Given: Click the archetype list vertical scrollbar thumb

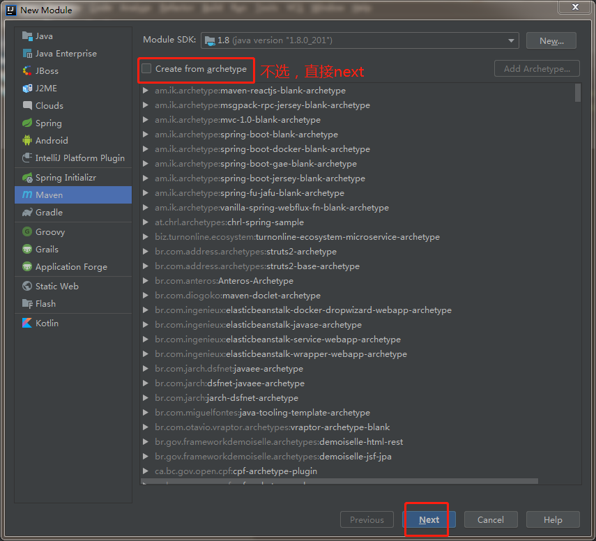Looking at the screenshot, I should click(578, 93).
